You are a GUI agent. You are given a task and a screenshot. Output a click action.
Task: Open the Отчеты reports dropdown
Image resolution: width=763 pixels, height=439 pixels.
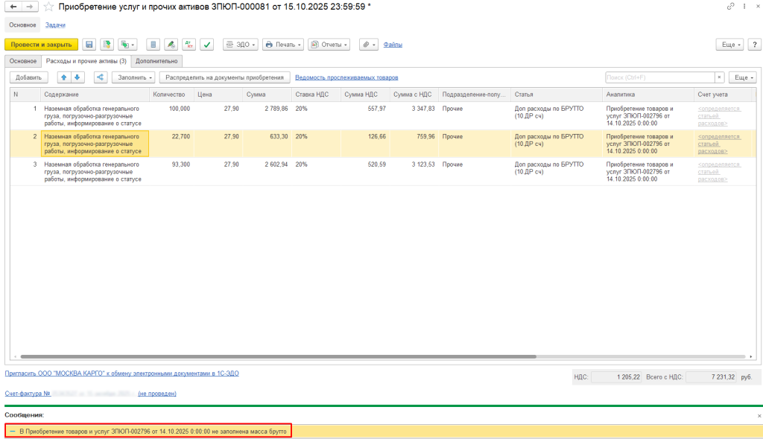click(x=329, y=45)
